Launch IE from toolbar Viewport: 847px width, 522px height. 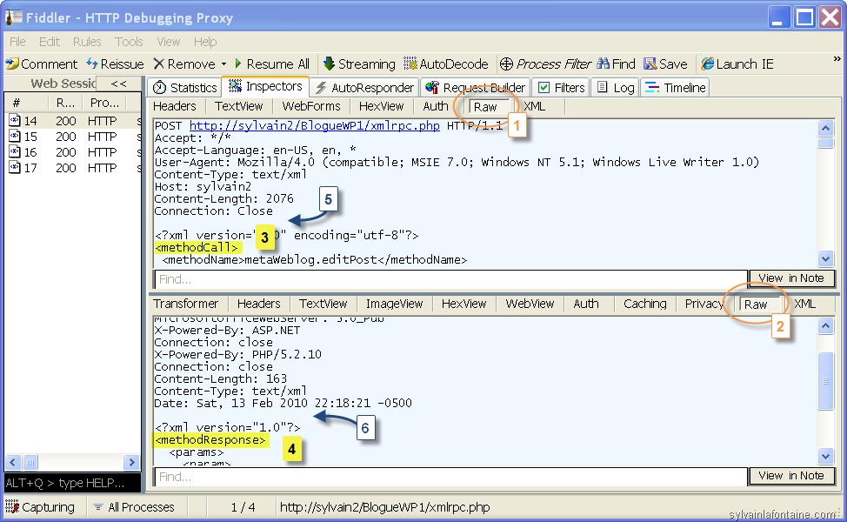point(737,64)
